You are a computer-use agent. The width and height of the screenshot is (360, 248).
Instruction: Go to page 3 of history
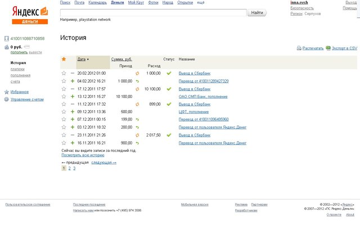(74, 168)
